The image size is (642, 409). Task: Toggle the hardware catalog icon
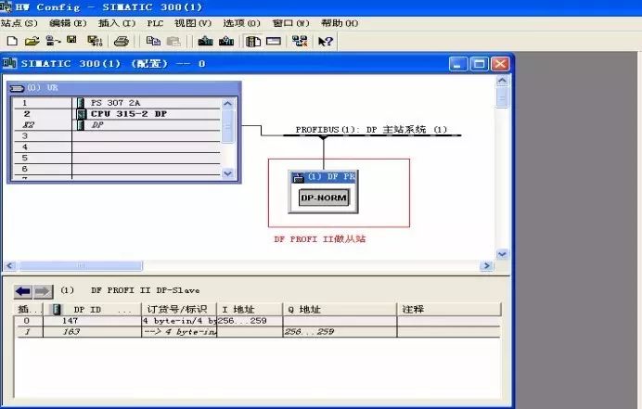252,42
